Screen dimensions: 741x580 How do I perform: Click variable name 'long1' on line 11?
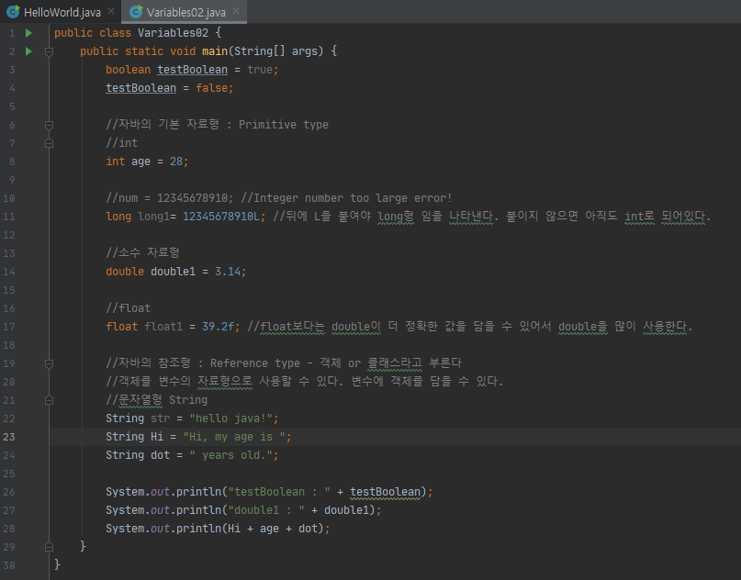click(153, 217)
